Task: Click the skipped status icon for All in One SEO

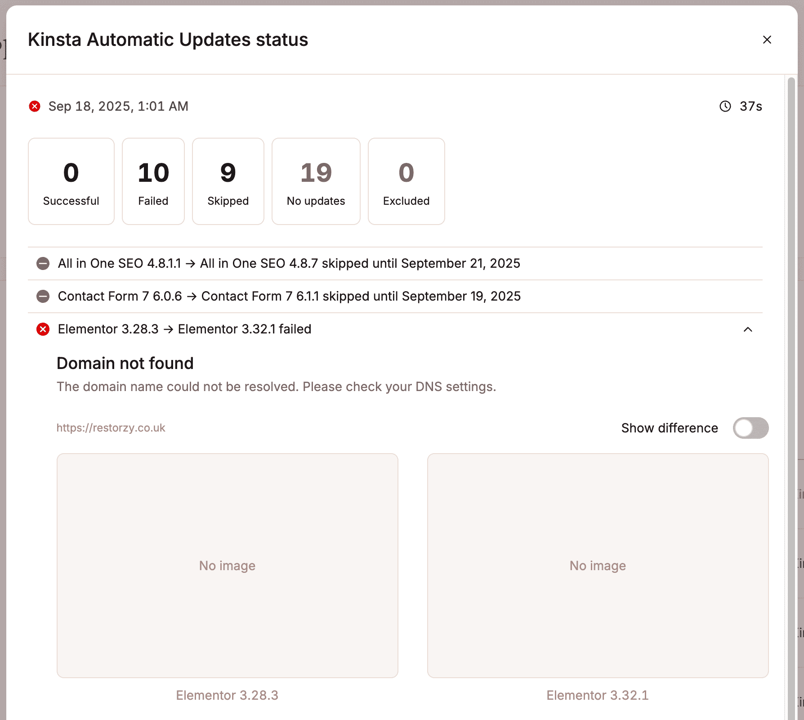Action: click(43, 263)
